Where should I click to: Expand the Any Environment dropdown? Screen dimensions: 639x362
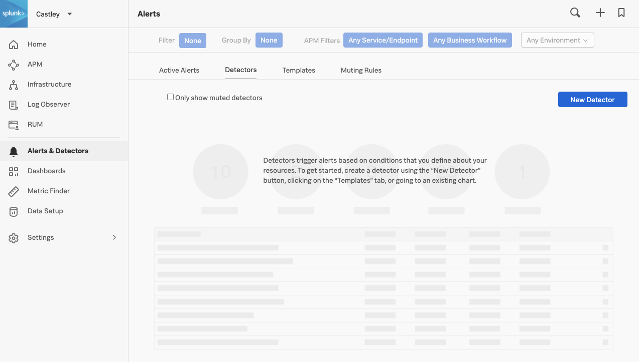[557, 41]
